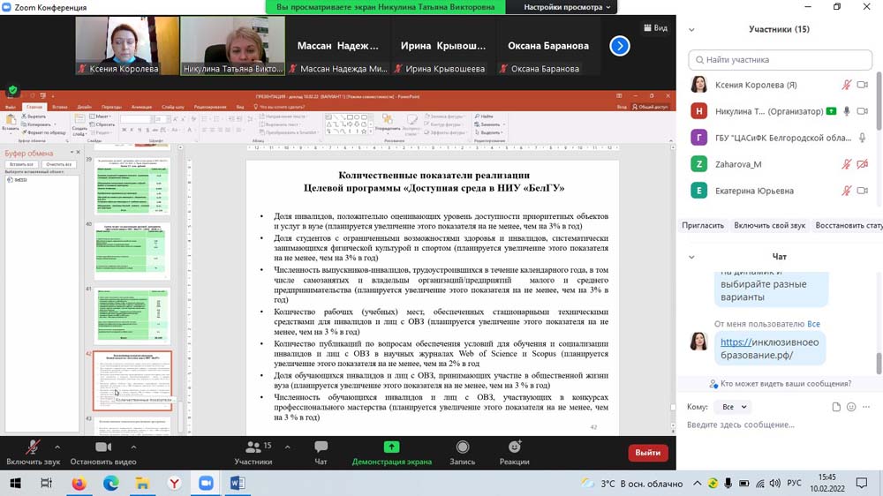The image size is (883, 496).
Task: Open the Макет layout dropdown
Action: [102, 116]
